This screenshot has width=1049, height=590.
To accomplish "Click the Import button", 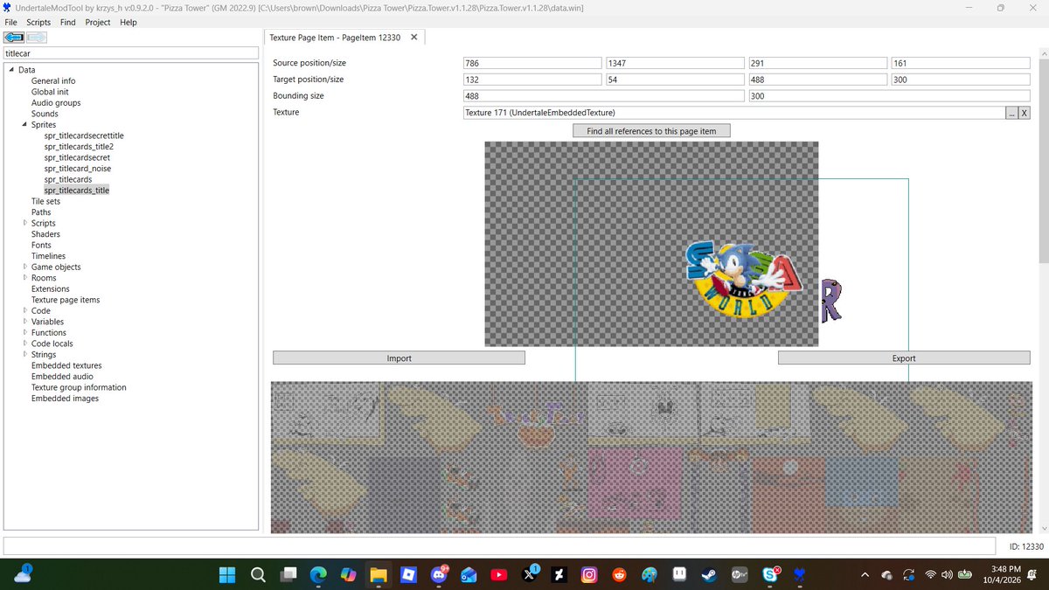I will [399, 358].
